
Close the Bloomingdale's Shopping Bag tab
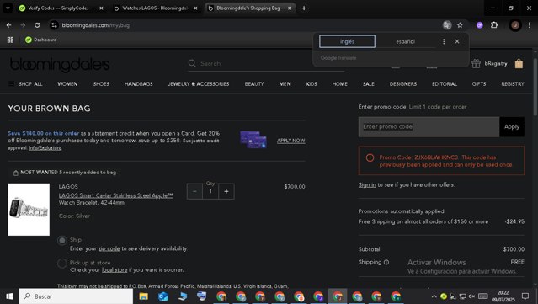[290, 8]
